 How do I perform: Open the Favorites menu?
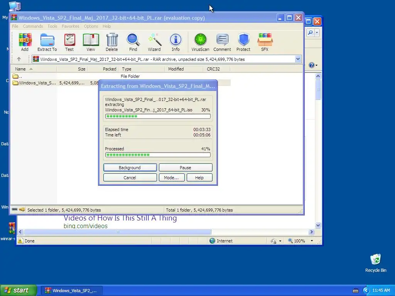point(71,26)
